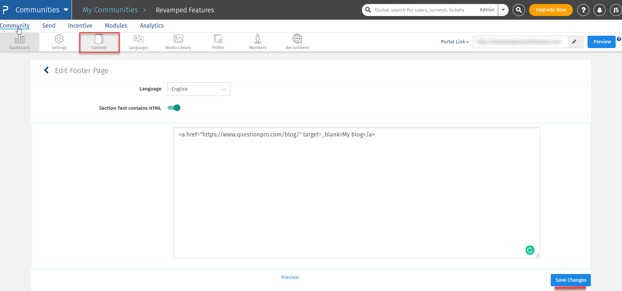Switch to the Send tab
The width and height of the screenshot is (622, 291).
click(x=49, y=26)
